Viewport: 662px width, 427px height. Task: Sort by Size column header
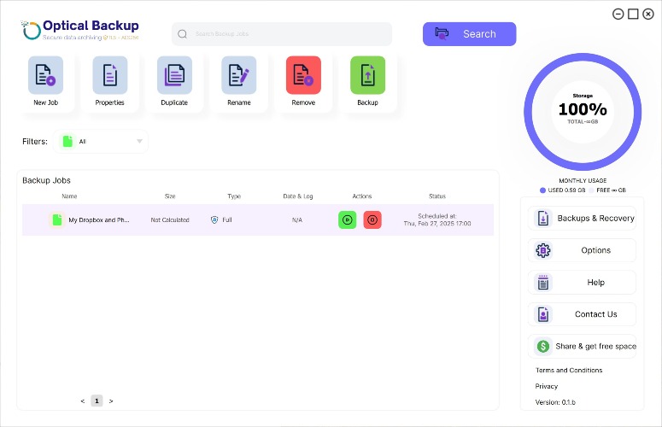[x=170, y=196]
